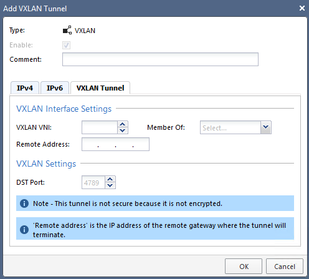The width and height of the screenshot is (309, 279).
Task: Click the VXLAN Settings section heading
Action: pyautogui.click(x=46, y=164)
